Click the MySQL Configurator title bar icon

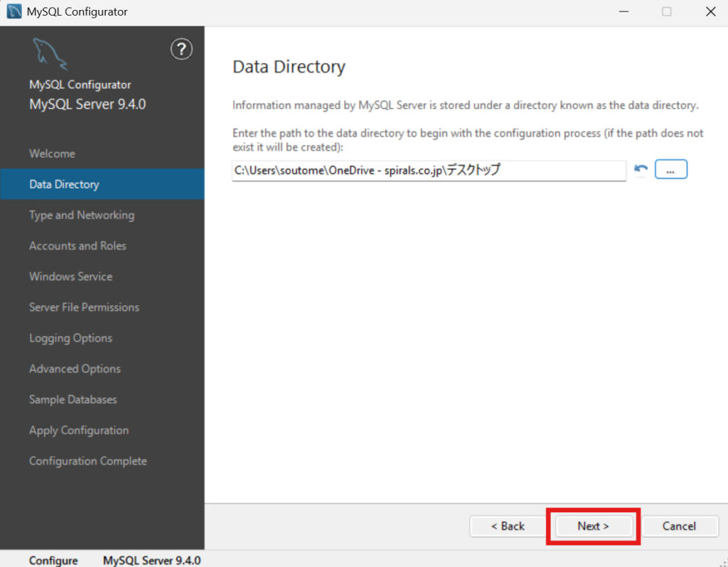[14, 12]
